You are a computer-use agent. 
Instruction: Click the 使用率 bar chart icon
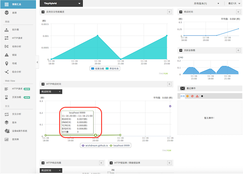tap(6, 139)
